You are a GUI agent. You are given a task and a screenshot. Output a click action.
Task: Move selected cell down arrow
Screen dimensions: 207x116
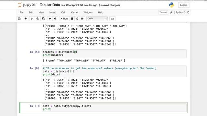(x=55, y=19)
